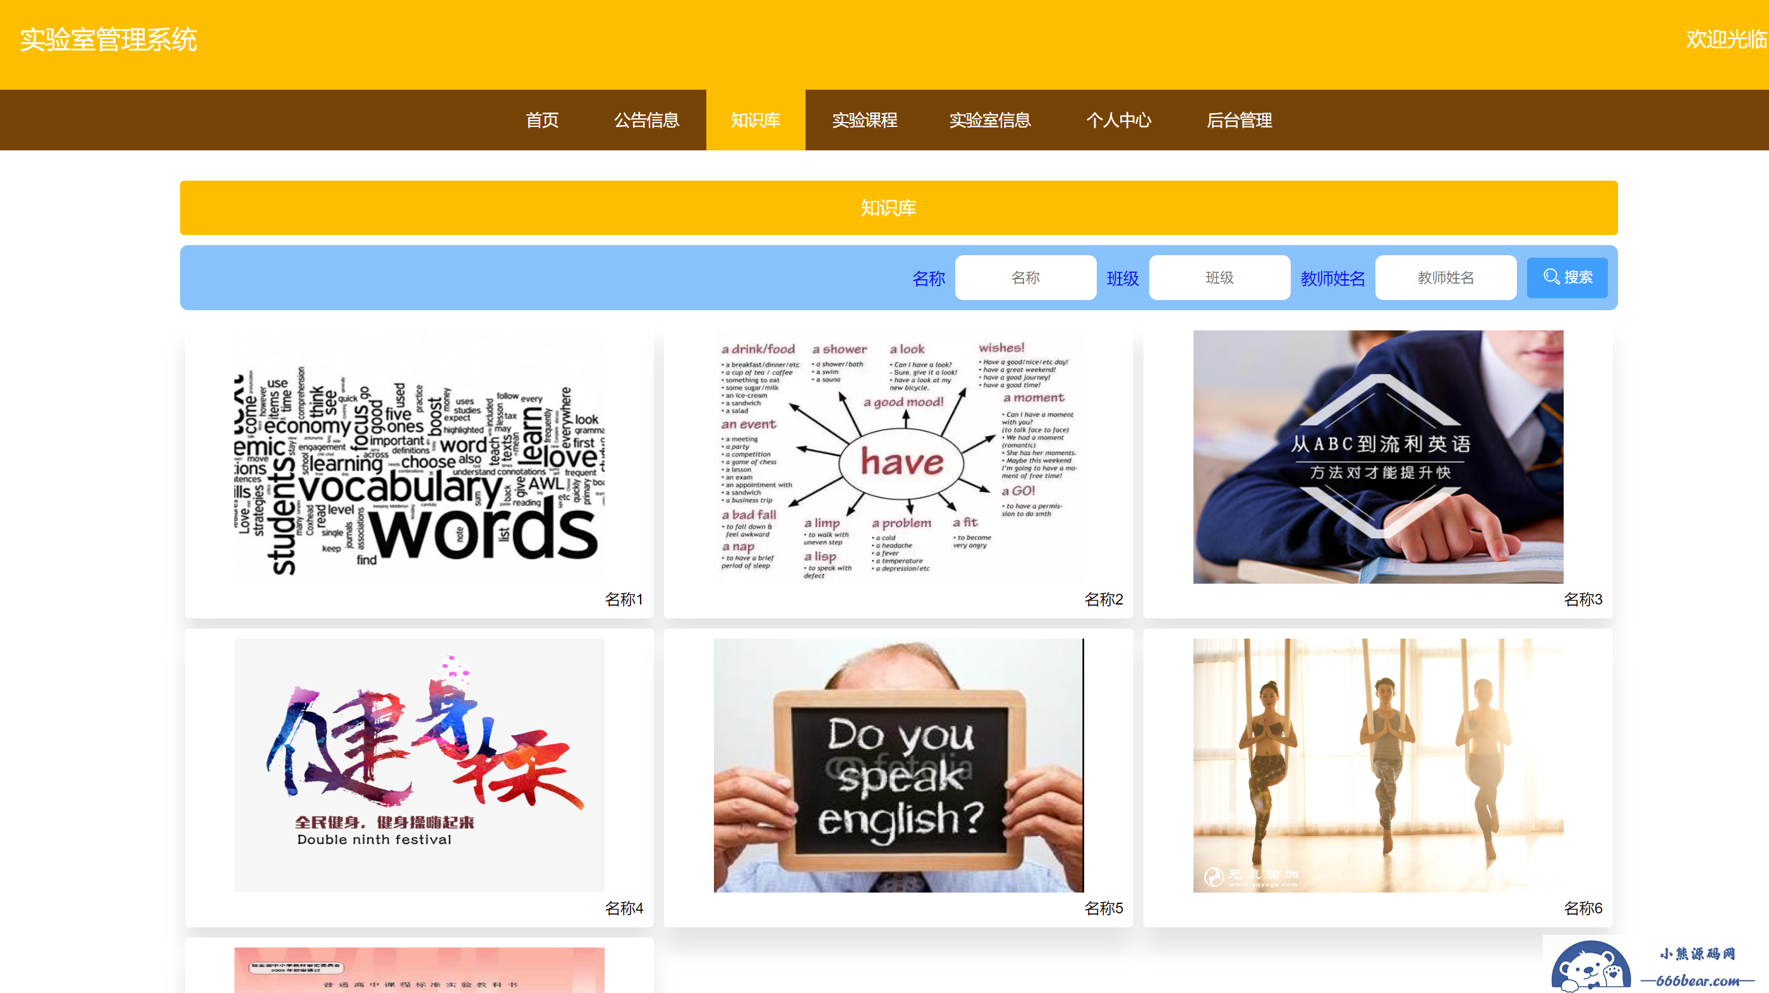Viewport: 1769px width, 993px height.
Task: Navigate to 实验室信息
Action: [x=989, y=120]
